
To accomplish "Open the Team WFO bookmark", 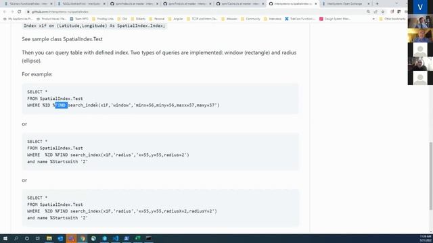I will (79, 19).
